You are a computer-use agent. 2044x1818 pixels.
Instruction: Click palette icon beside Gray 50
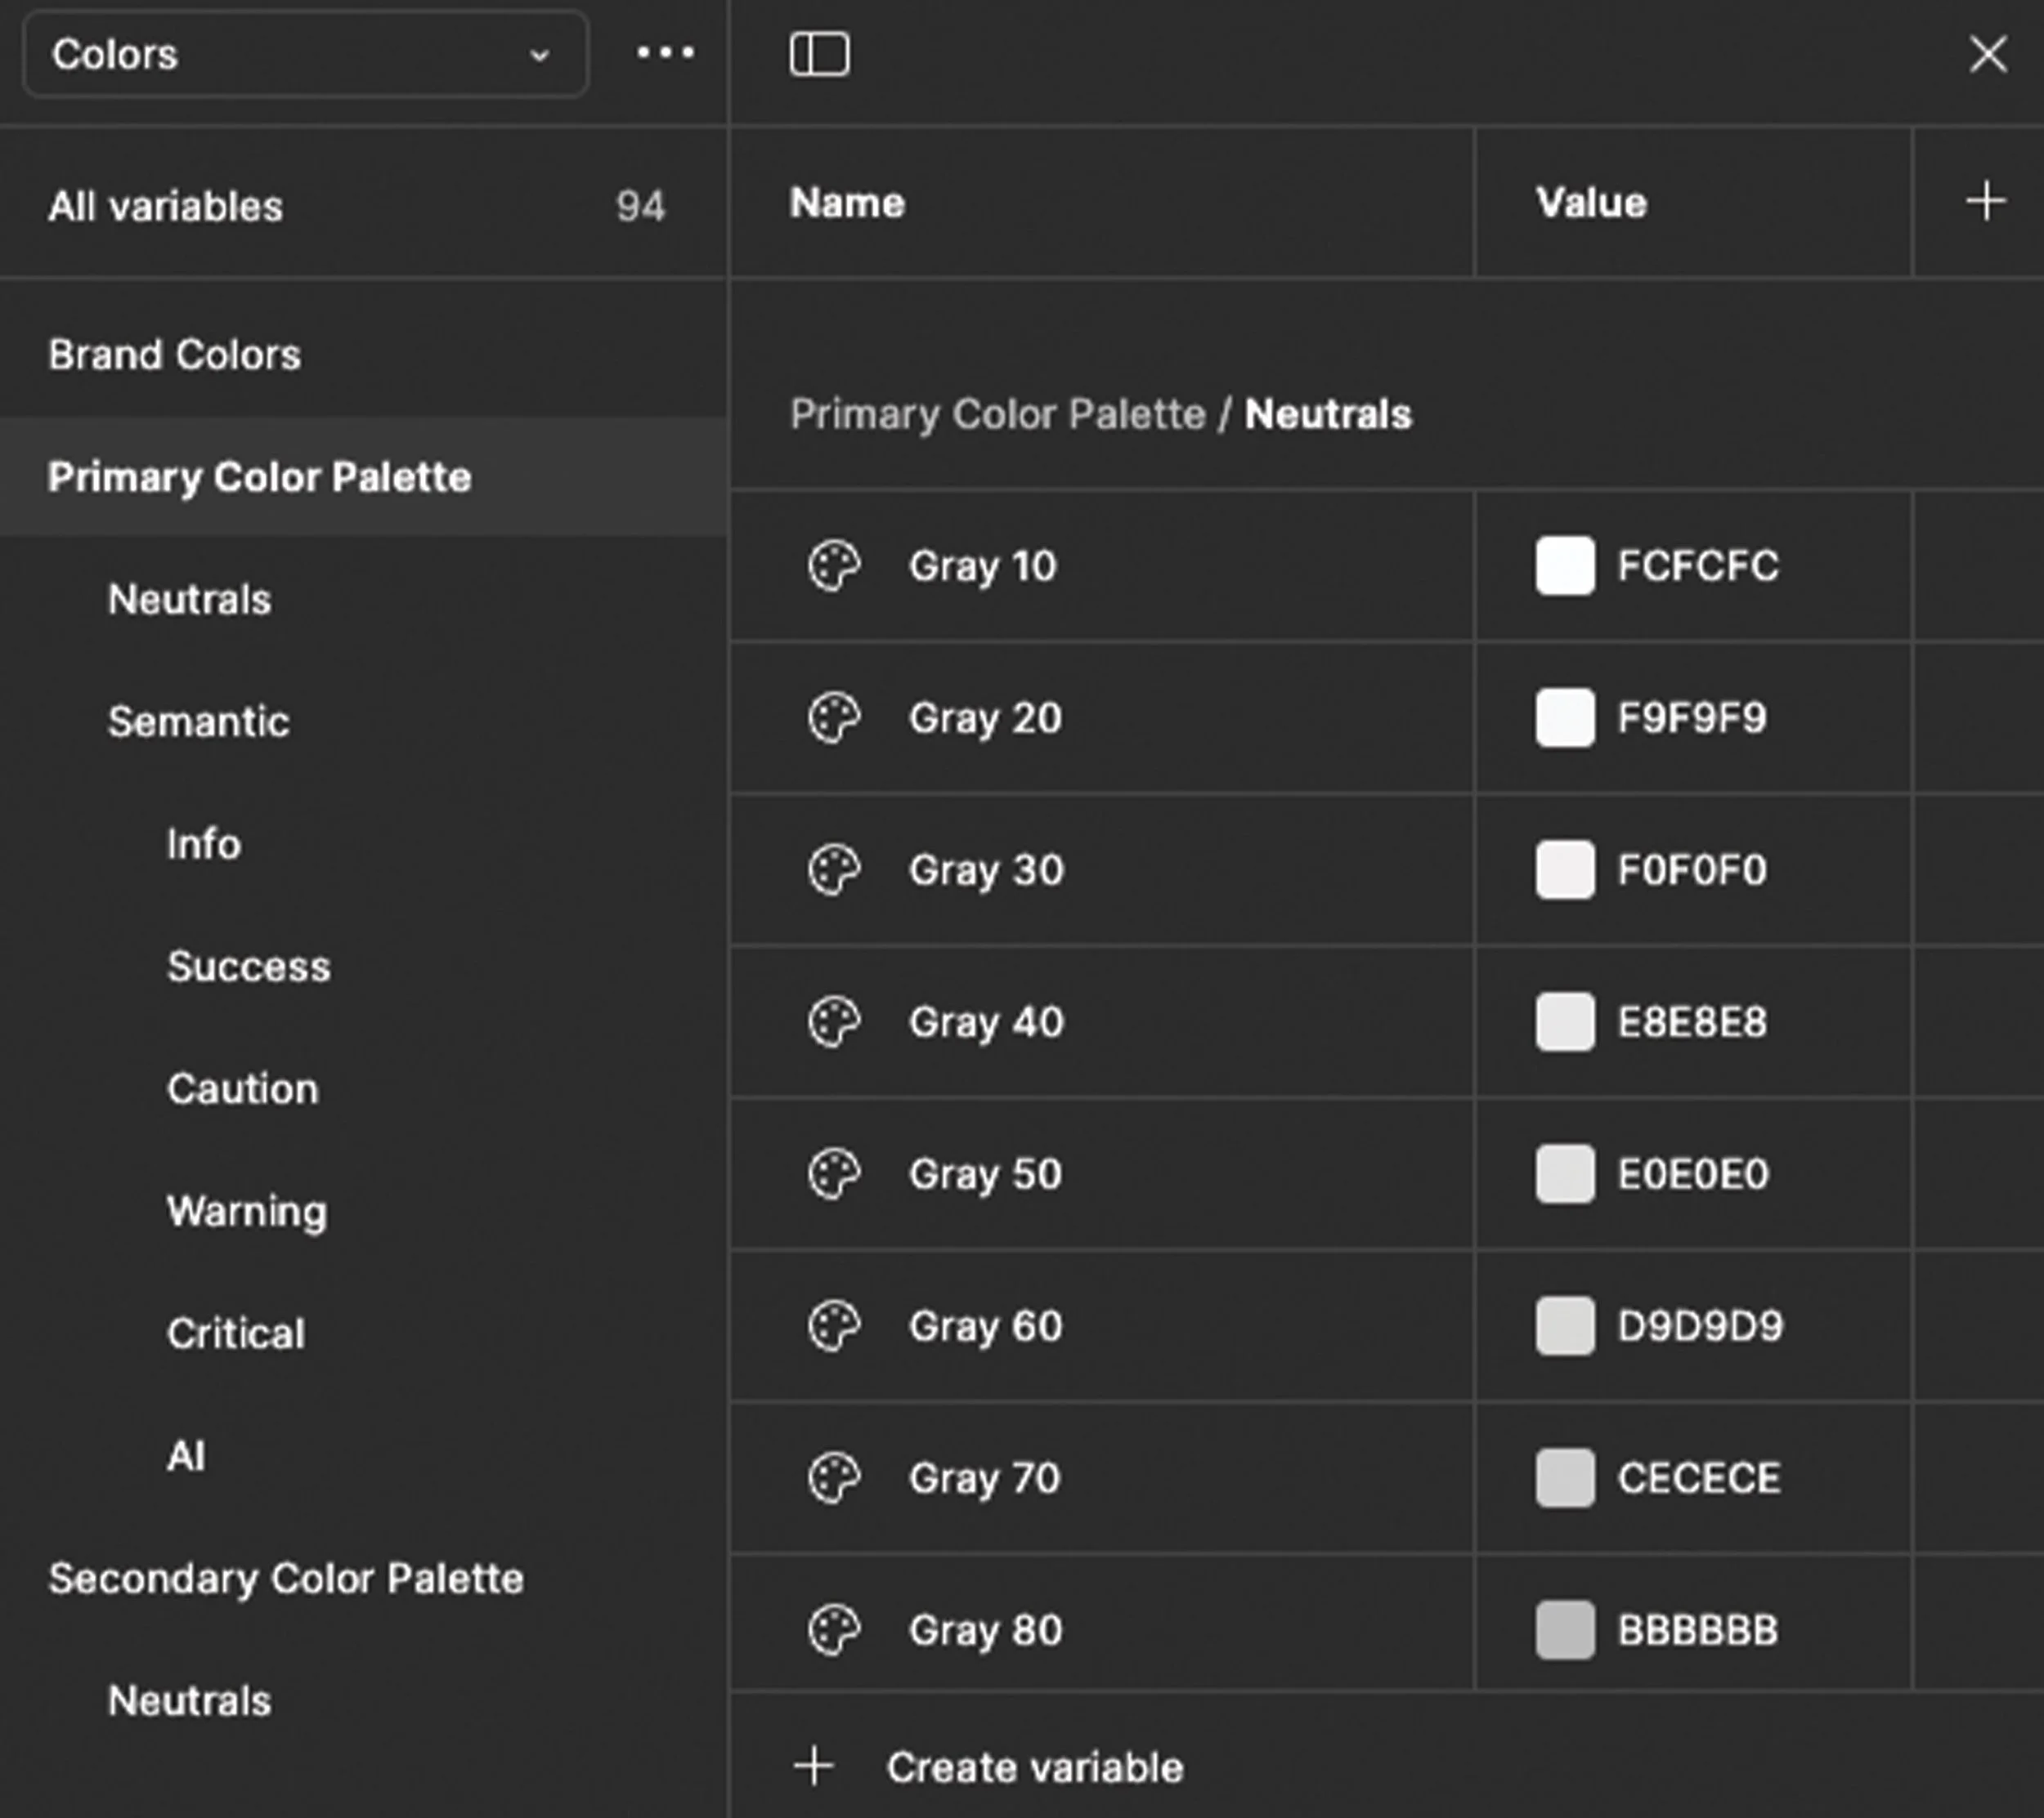point(833,1173)
